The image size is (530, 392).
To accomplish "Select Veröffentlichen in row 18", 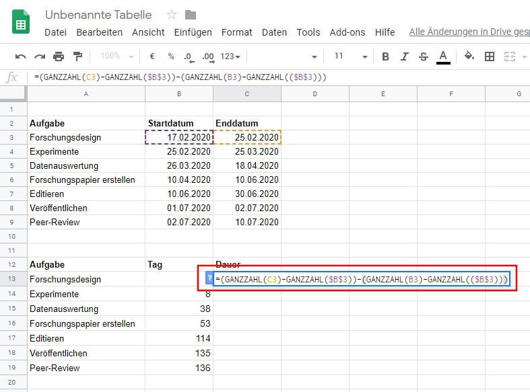I will tap(86, 353).
